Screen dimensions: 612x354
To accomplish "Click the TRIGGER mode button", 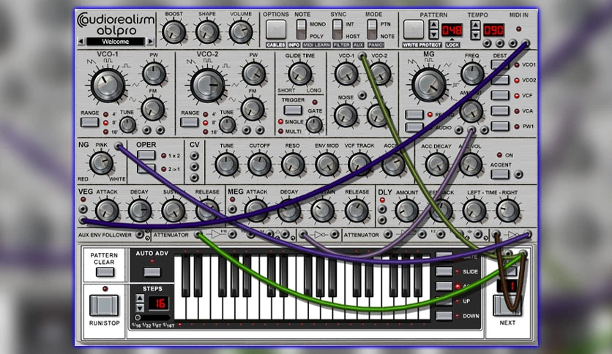I will click(293, 110).
